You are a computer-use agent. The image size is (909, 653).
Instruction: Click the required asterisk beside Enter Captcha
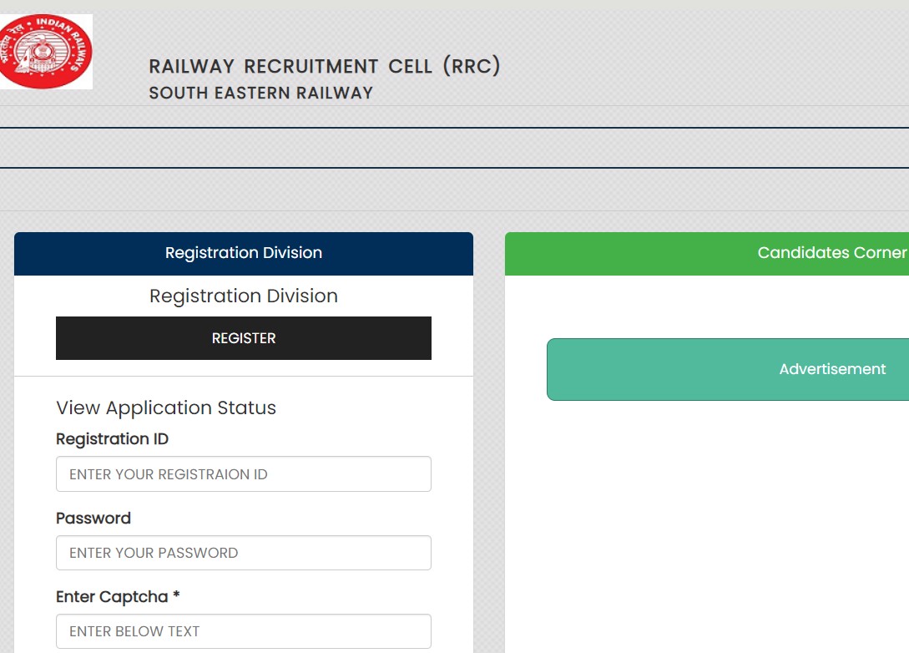click(x=176, y=597)
